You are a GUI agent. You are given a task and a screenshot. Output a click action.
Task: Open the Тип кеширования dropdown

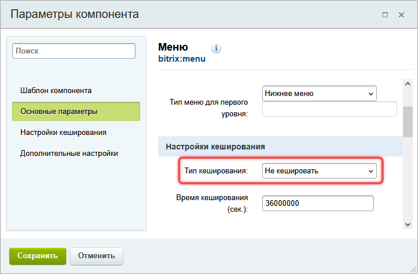(x=319, y=171)
